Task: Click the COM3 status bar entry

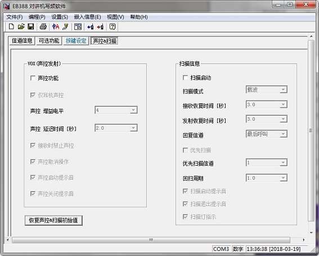Action: pos(221,249)
